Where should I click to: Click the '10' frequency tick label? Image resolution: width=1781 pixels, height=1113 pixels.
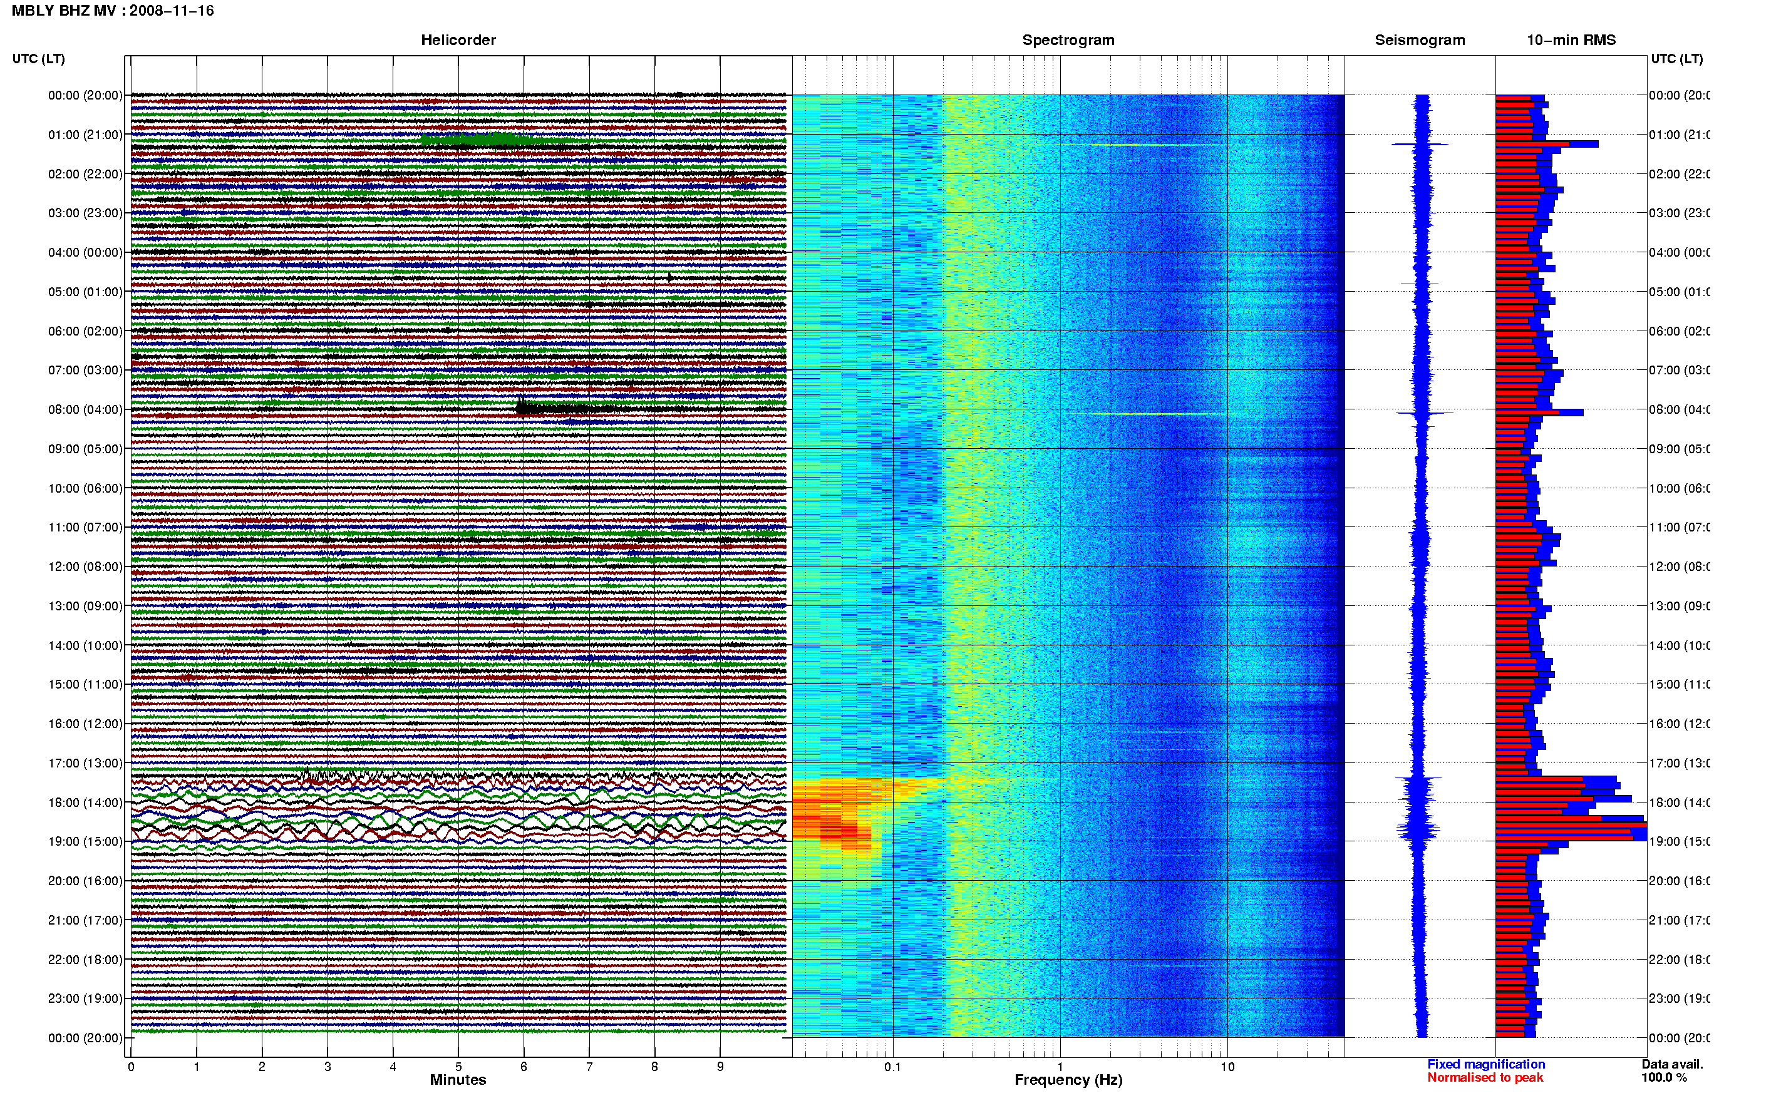click(1227, 1067)
